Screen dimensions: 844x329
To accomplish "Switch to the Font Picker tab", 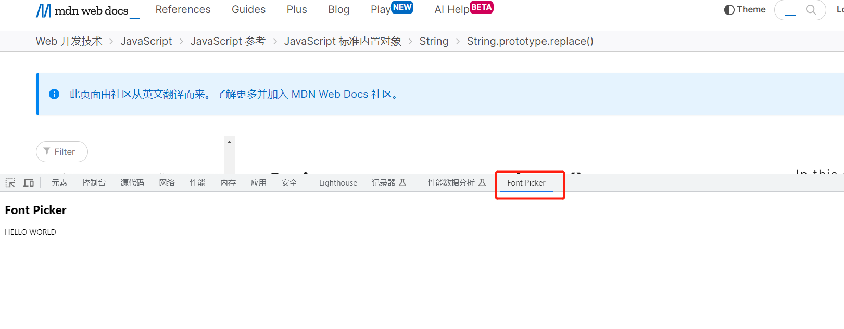I will [x=526, y=183].
